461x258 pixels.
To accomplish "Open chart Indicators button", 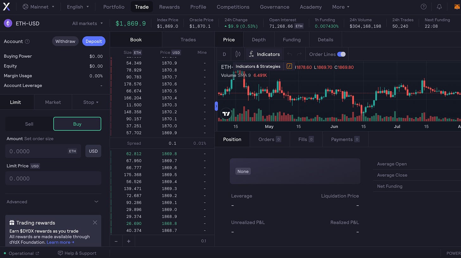I will pos(264,54).
